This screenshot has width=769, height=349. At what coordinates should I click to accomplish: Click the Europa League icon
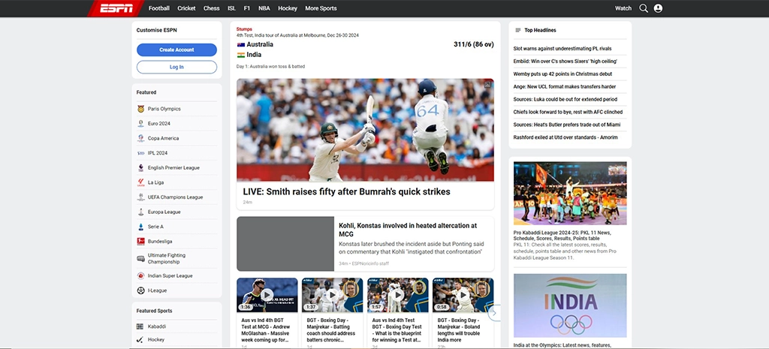(140, 212)
